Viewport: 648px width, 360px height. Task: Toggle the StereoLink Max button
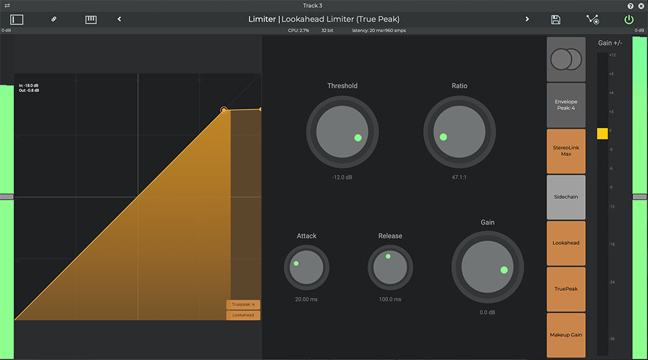566,151
